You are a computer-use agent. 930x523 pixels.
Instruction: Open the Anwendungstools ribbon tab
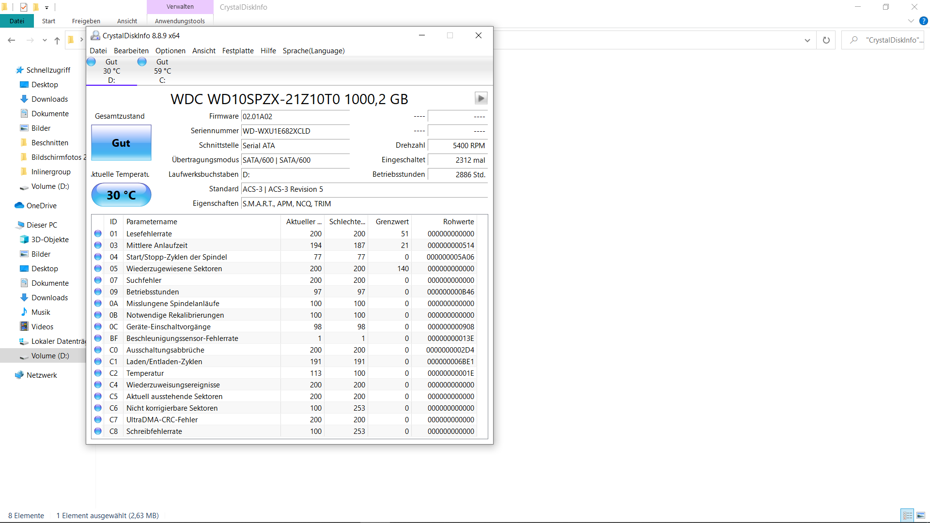tap(180, 21)
